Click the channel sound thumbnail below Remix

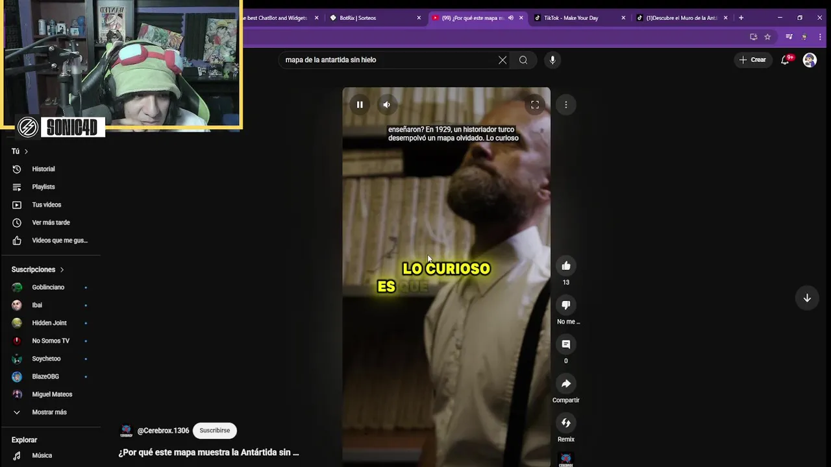566,461
